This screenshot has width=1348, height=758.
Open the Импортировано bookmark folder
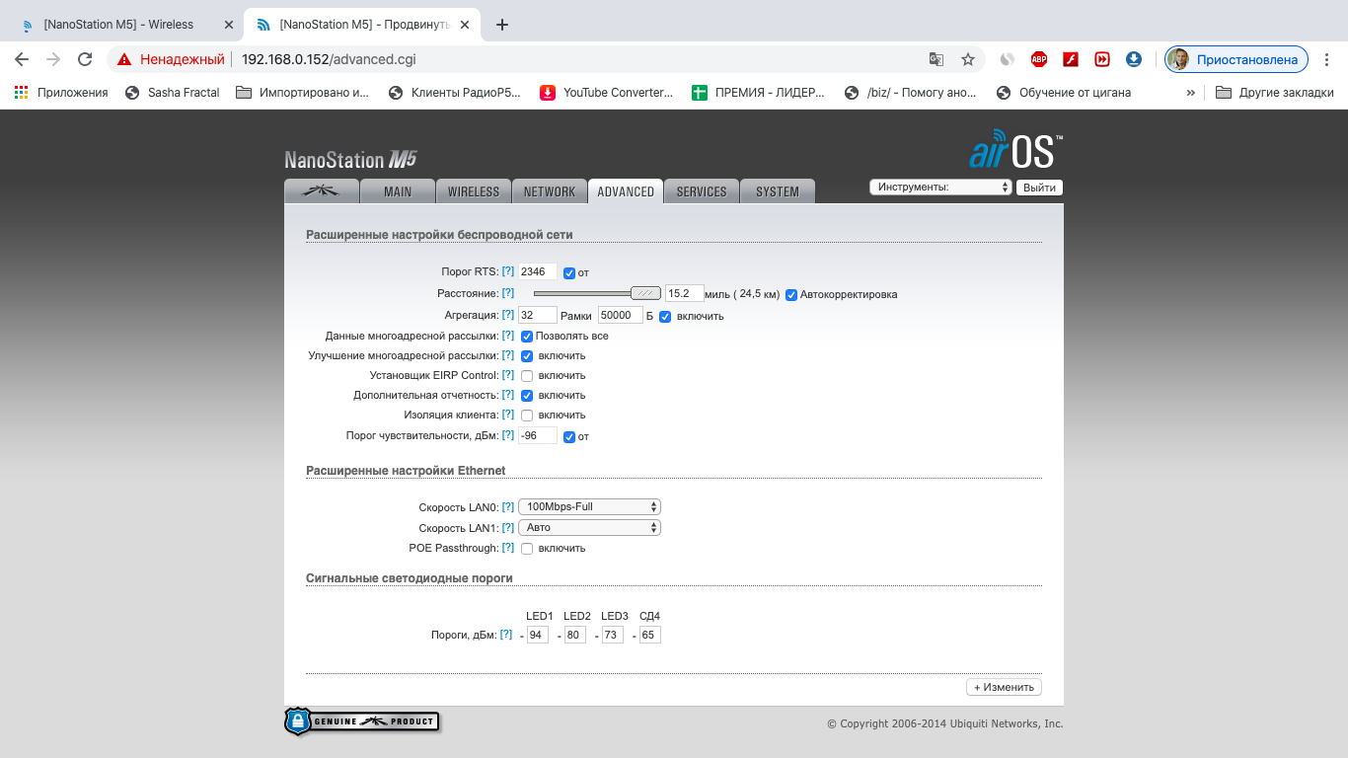pyautogui.click(x=303, y=93)
